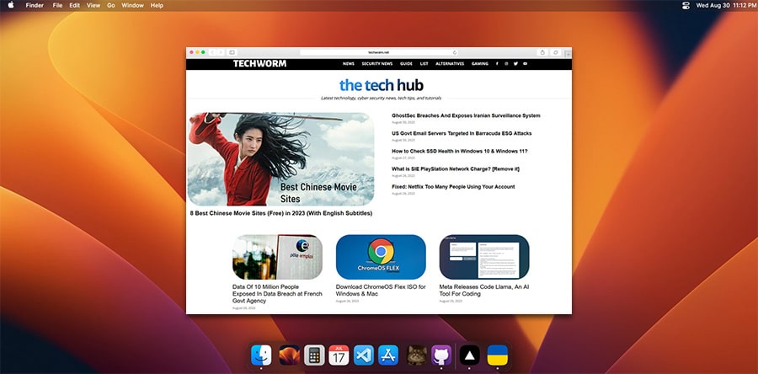This screenshot has height=374, width=758.
Task: Click the Code Llama screenshot thumbnail
Action: tap(484, 257)
